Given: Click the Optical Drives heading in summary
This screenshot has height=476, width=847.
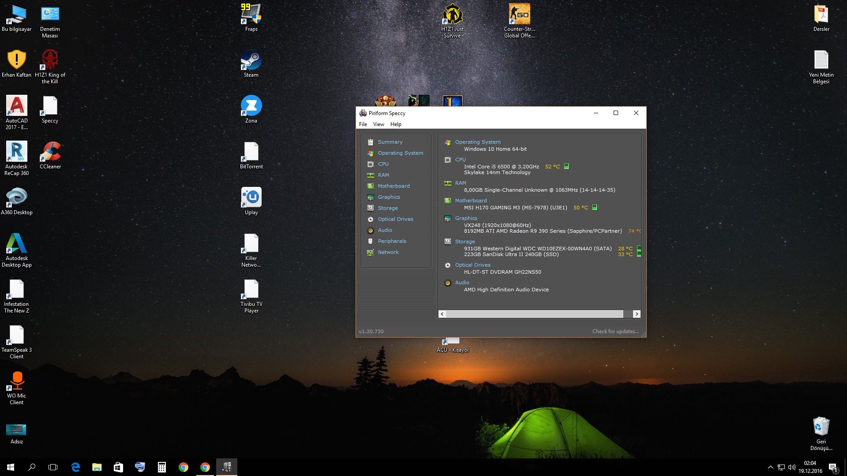Looking at the screenshot, I should [x=472, y=265].
